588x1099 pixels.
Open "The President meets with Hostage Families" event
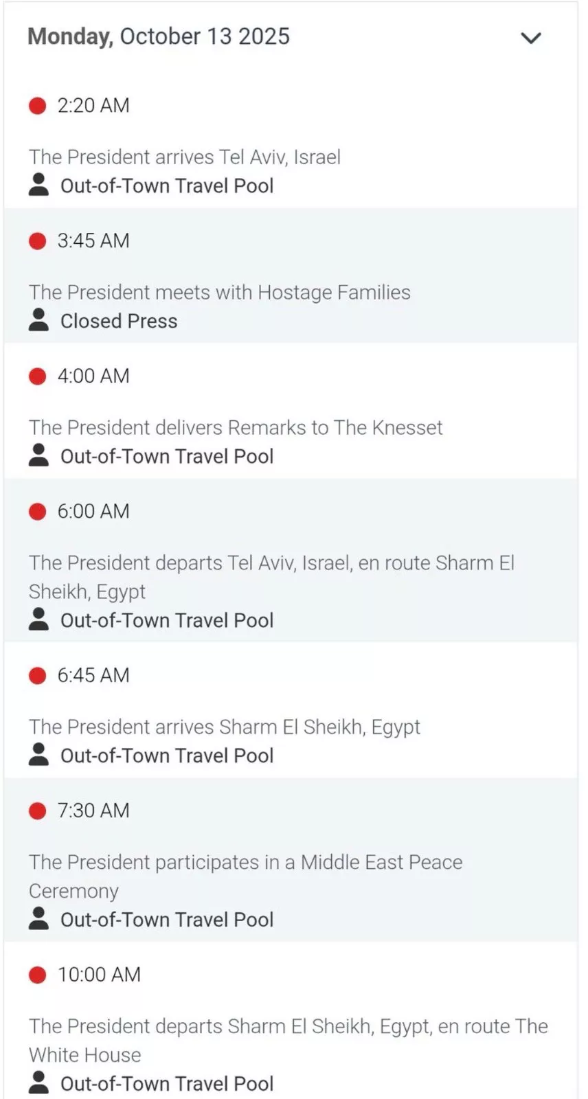[x=220, y=293]
